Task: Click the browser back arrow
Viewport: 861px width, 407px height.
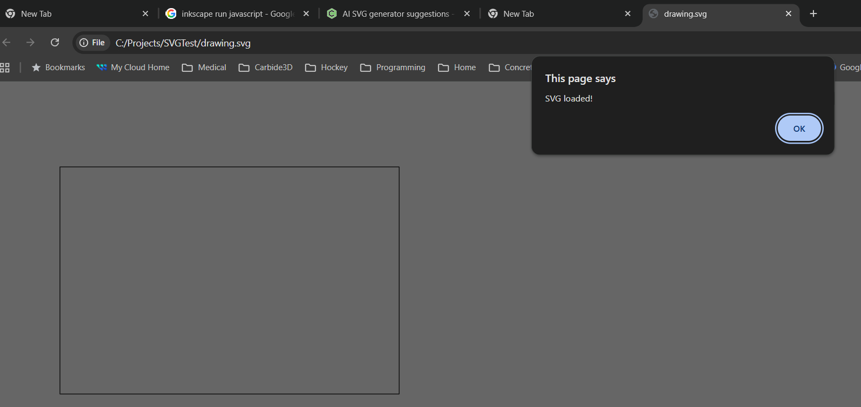Action: pos(6,43)
